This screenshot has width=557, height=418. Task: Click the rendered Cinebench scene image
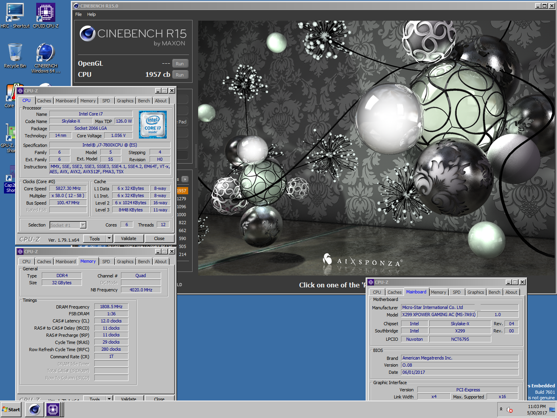tap(376, 148)
